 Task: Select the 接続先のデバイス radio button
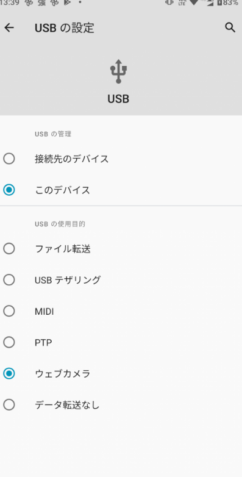tap(9, 159)
